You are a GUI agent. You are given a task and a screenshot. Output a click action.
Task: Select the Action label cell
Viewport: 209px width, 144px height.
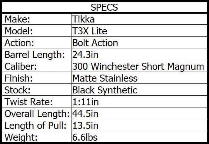pyautogui.click(x=37, y=42)
